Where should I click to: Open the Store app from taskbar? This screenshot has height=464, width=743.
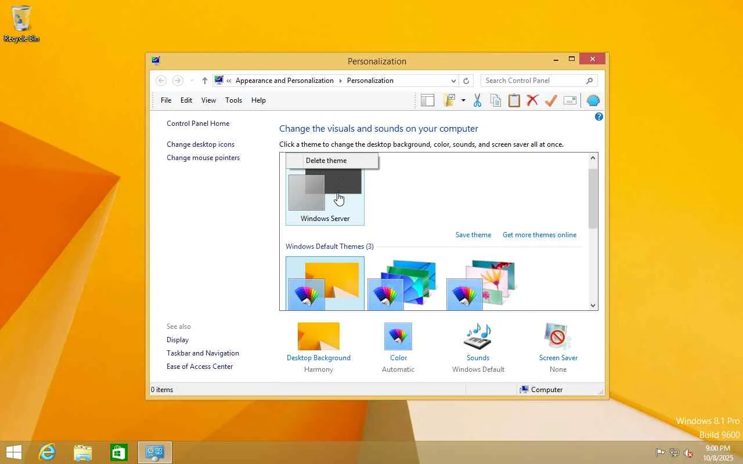[119, 452]
